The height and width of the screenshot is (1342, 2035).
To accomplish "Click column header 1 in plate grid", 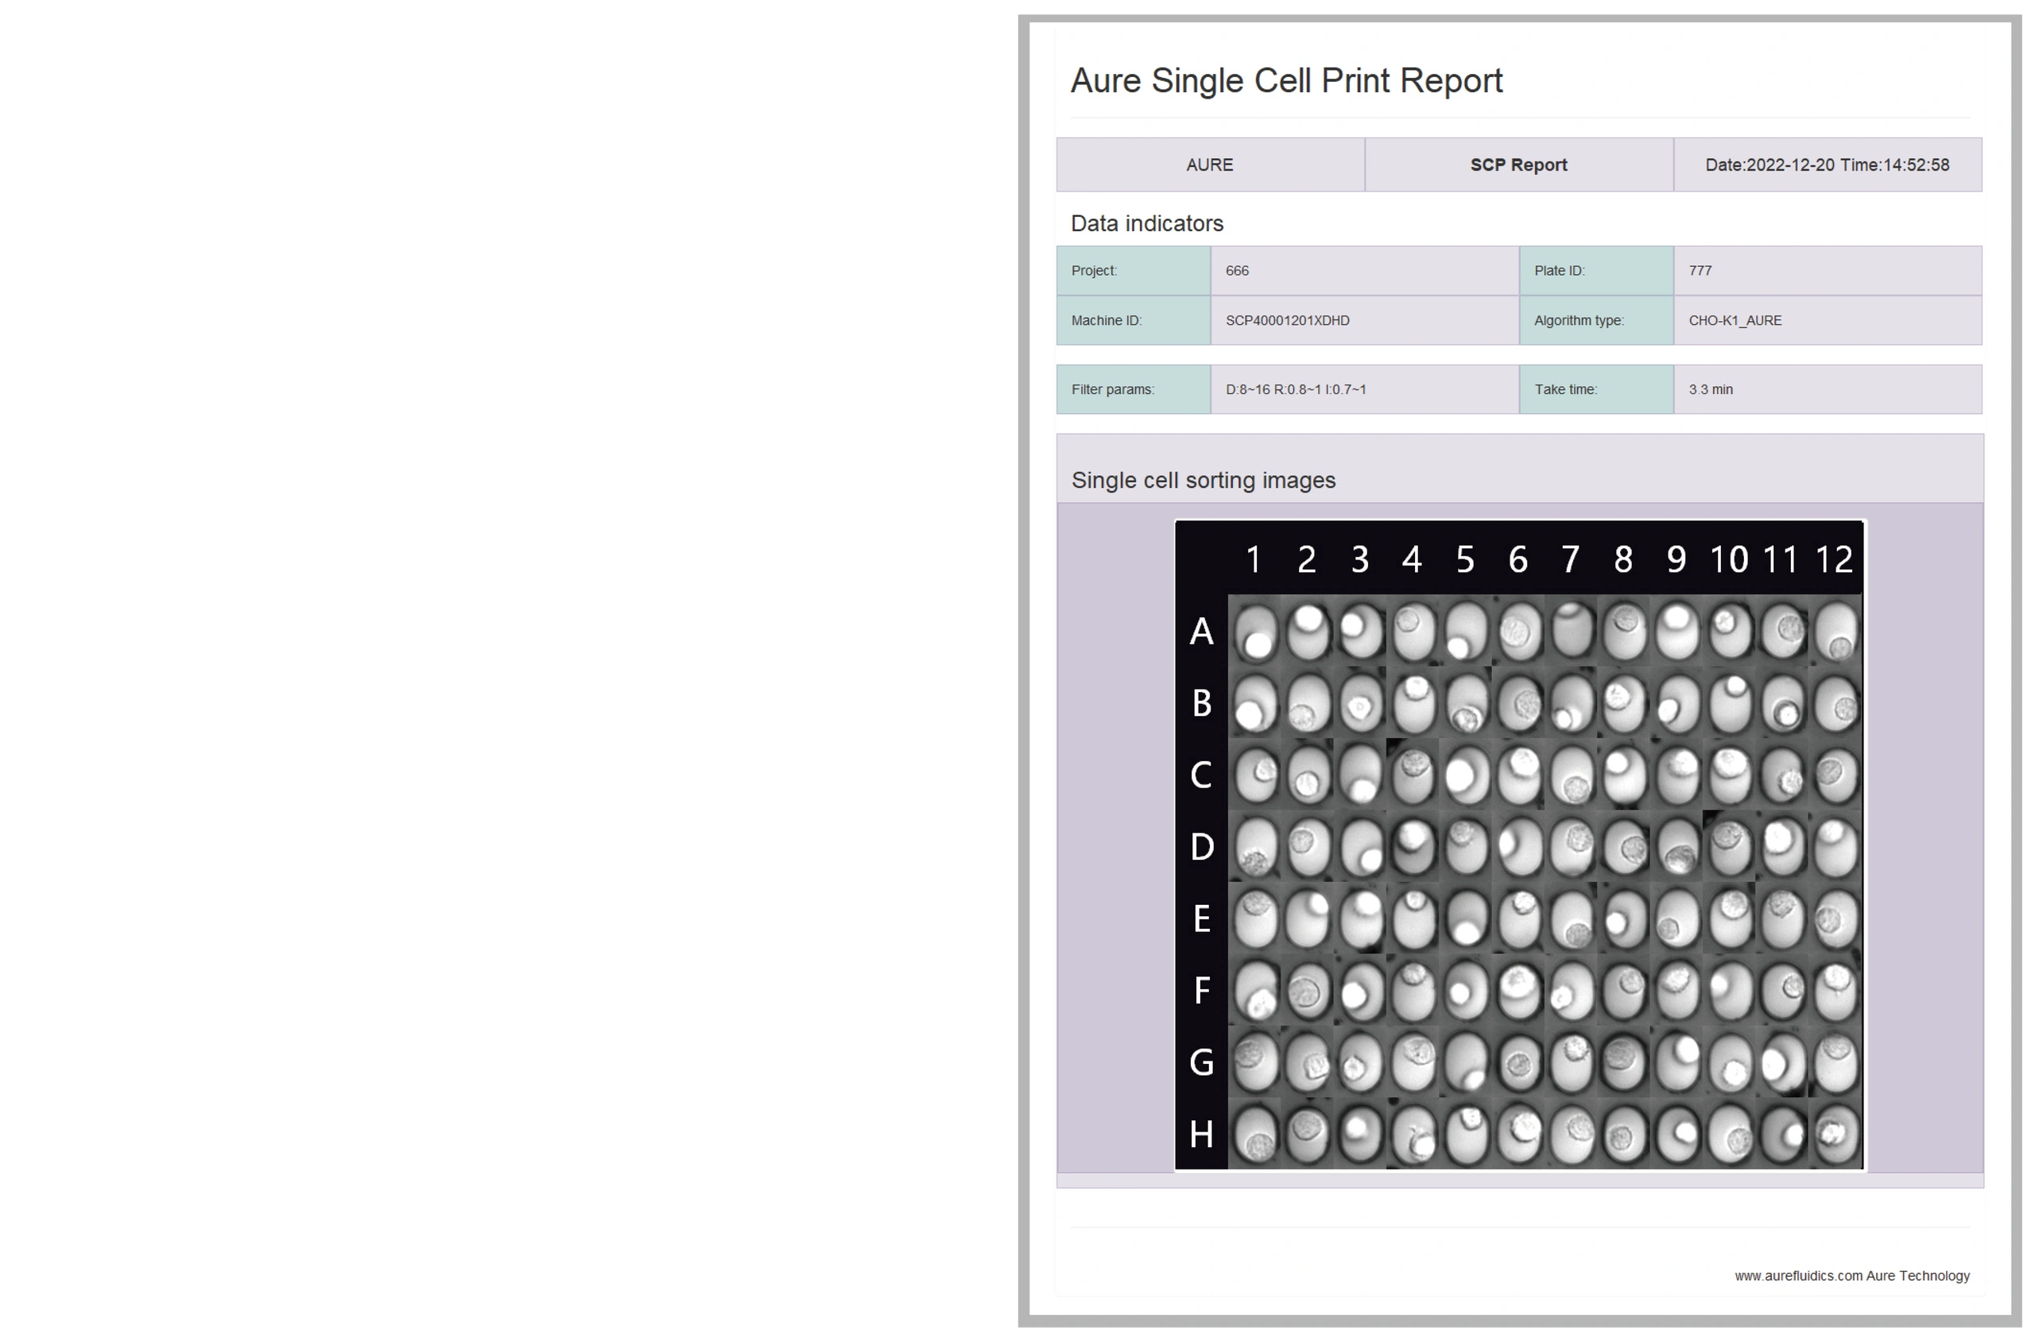I will 1254,559.
